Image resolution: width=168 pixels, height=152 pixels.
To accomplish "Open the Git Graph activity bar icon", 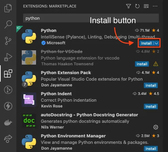I will coord(8,90).
